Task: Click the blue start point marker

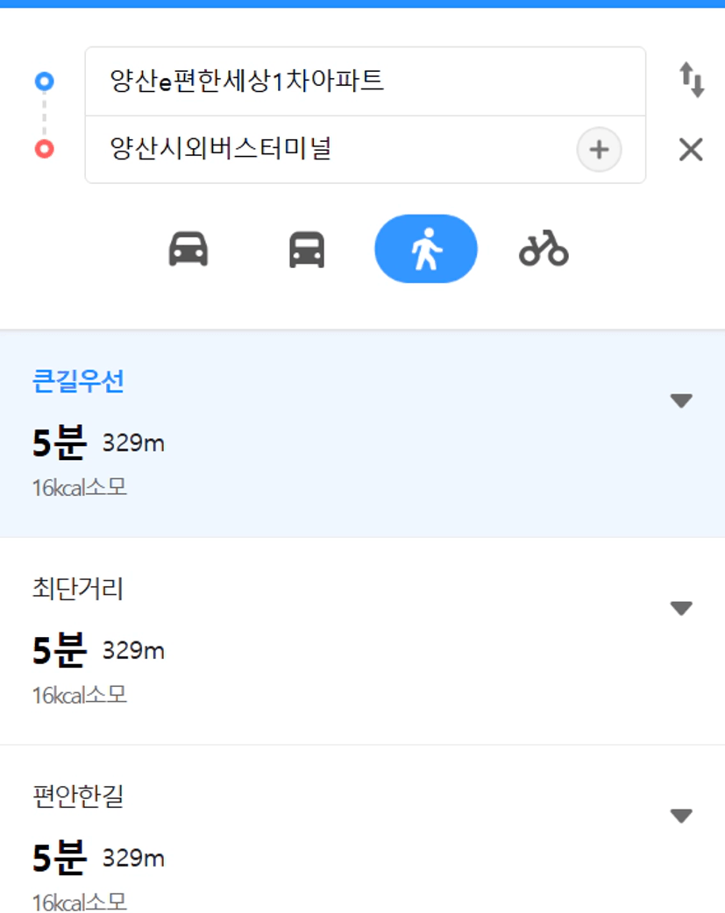Action: click(x=45, y=81)
